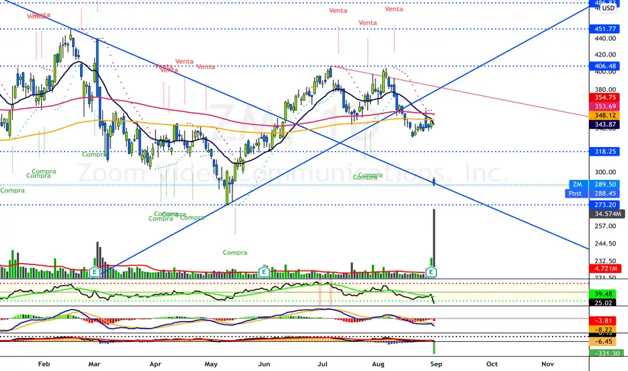Click the 273.20 horizontal line price label
The height and width of the screenshot is (371, 628).
click(x=605, y=205)
